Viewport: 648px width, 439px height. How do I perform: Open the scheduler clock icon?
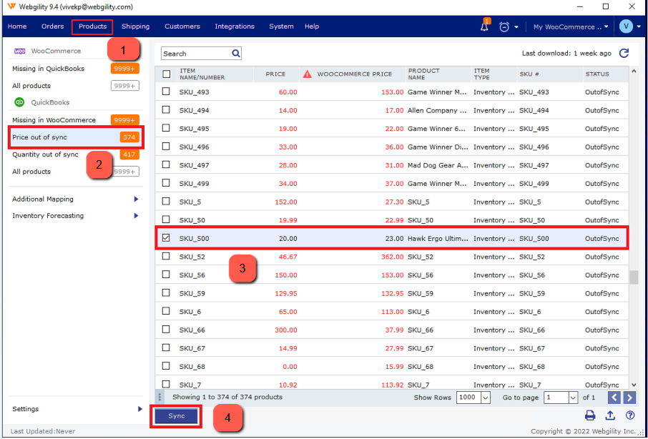click(504, 27)
